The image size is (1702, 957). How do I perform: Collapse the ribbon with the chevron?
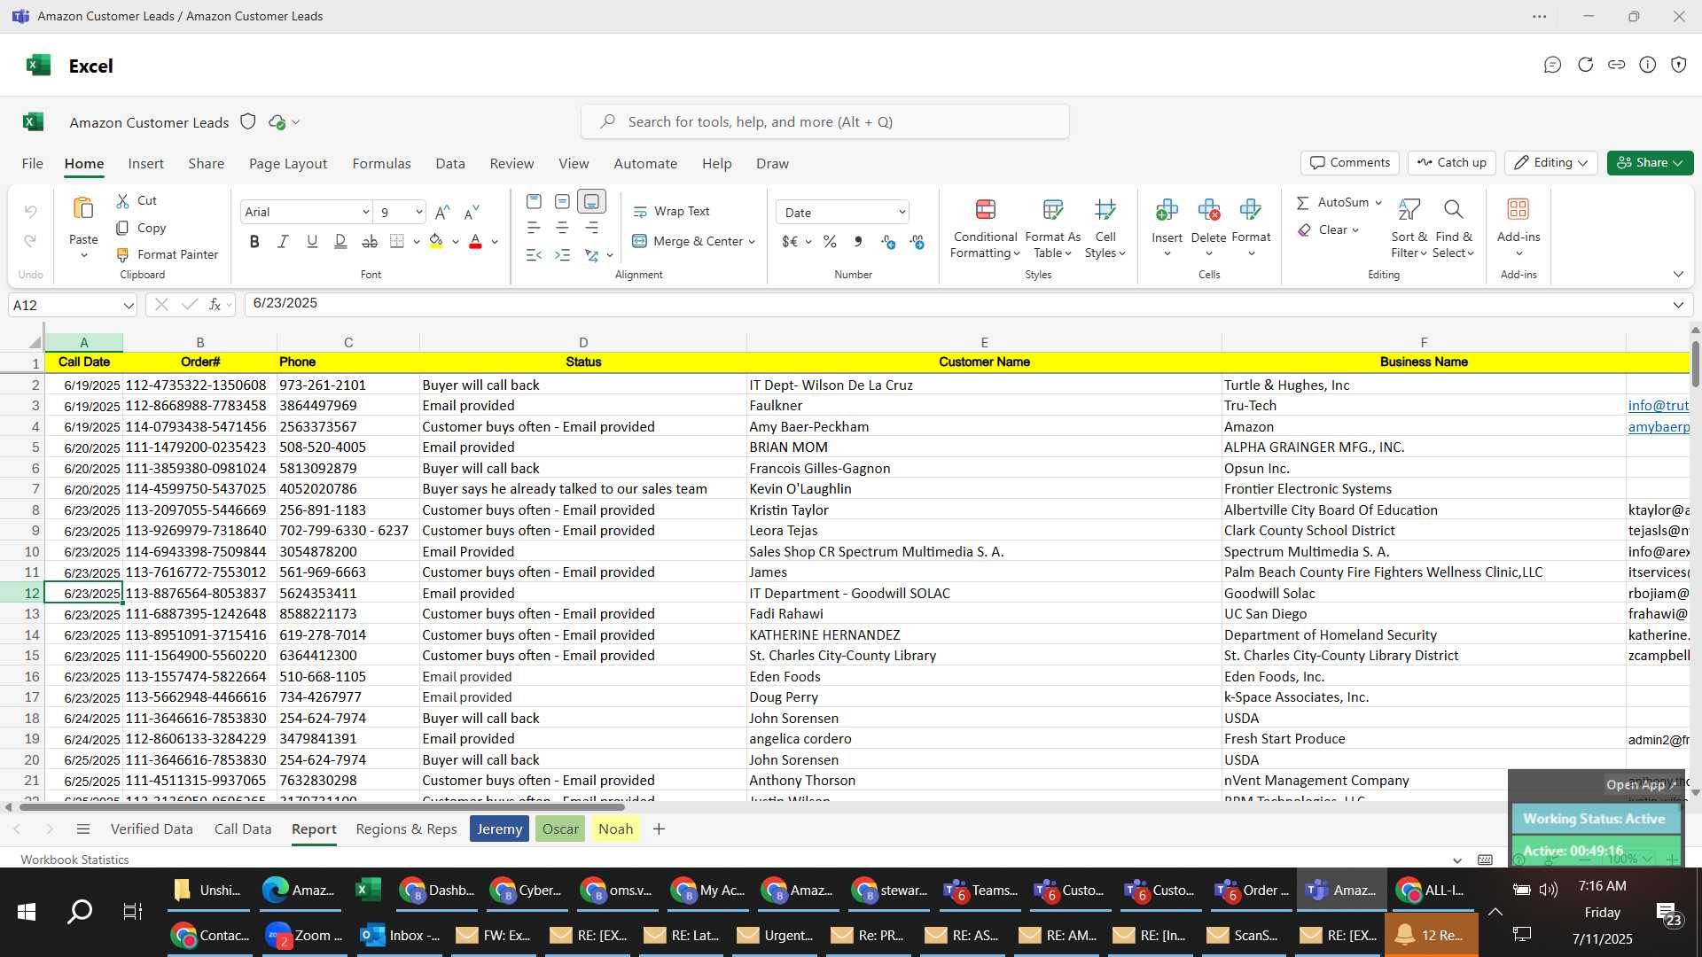[1678, 274]
